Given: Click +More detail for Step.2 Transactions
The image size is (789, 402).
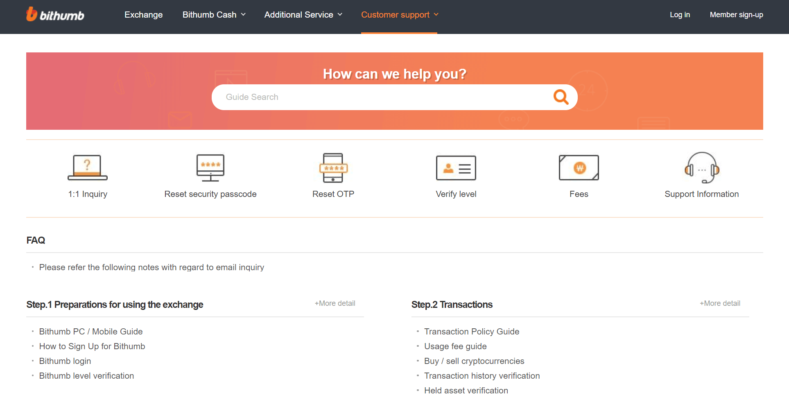Looking at the screenshot, I should [x=720, y=303].
